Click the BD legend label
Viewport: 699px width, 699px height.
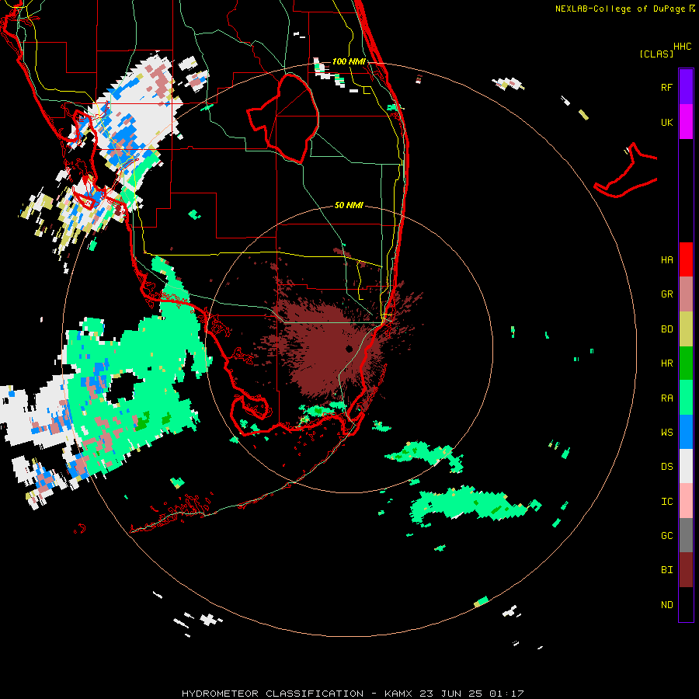pyautogui.click(x=666, y=329)
